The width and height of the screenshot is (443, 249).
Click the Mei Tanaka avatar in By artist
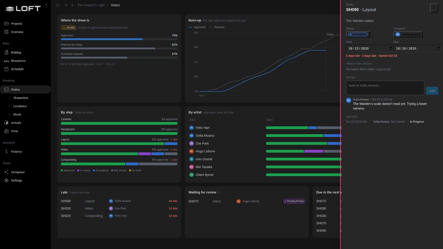click(x=191, y=167)
